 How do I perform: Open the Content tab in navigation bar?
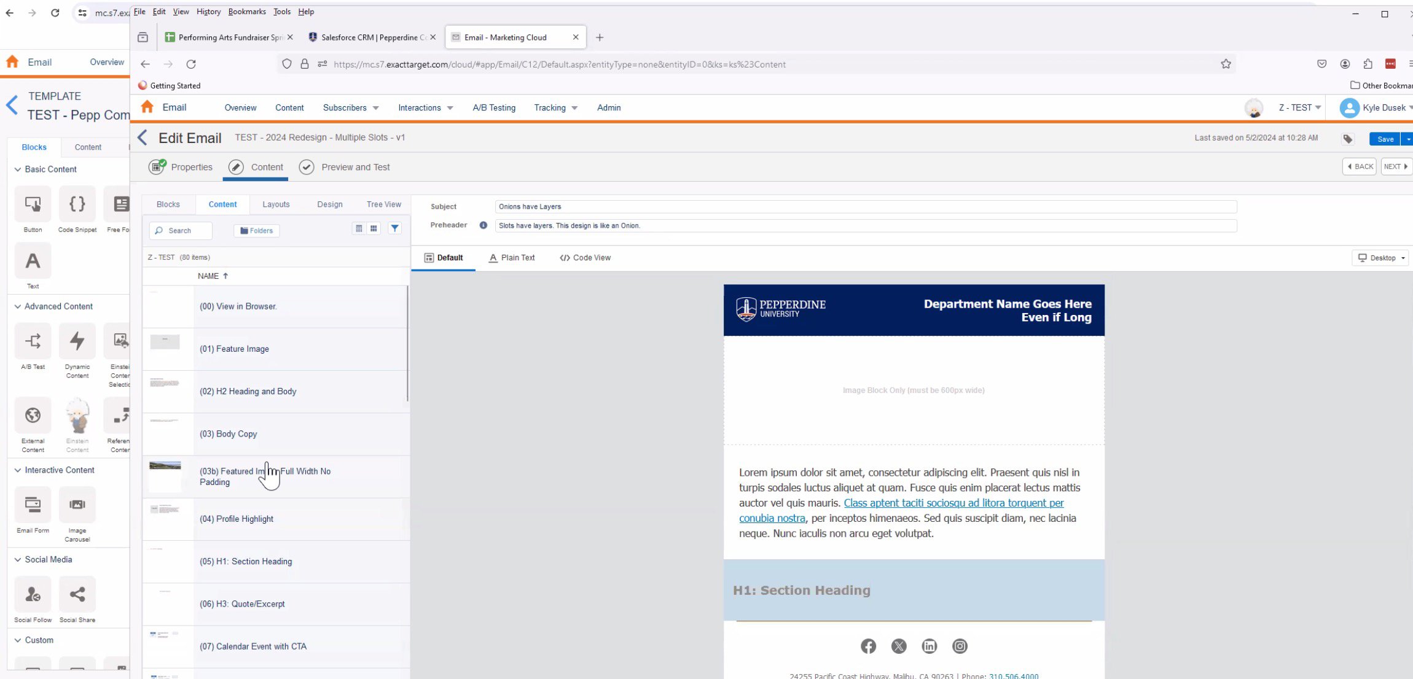click(289, 107)
